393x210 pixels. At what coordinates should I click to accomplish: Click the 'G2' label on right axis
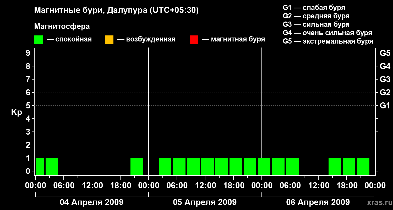click(x=385, y=92)
